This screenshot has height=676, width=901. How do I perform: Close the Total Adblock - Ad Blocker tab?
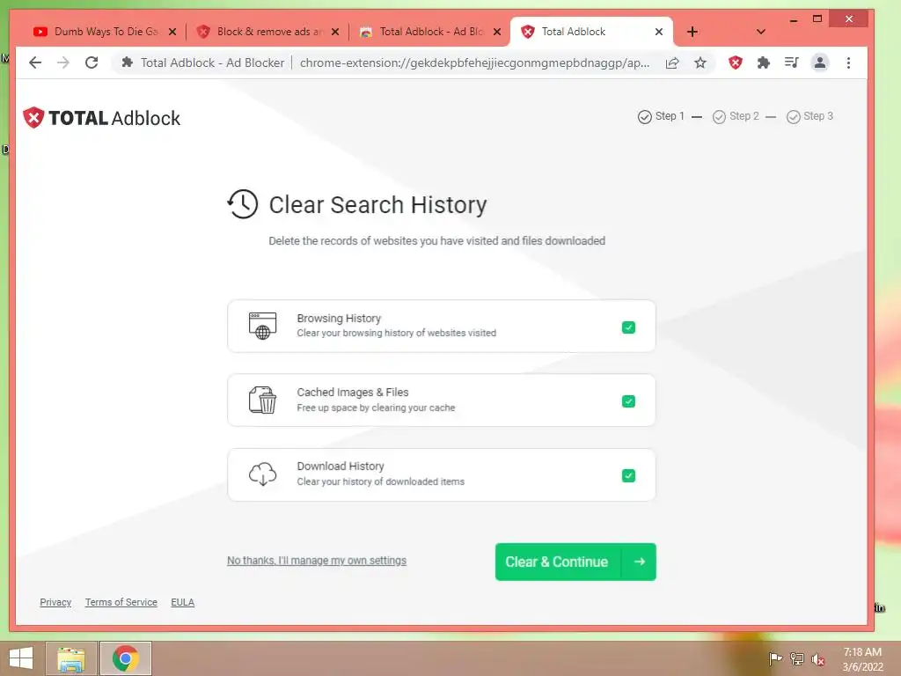pyautogui.click(x=498, y=32)
